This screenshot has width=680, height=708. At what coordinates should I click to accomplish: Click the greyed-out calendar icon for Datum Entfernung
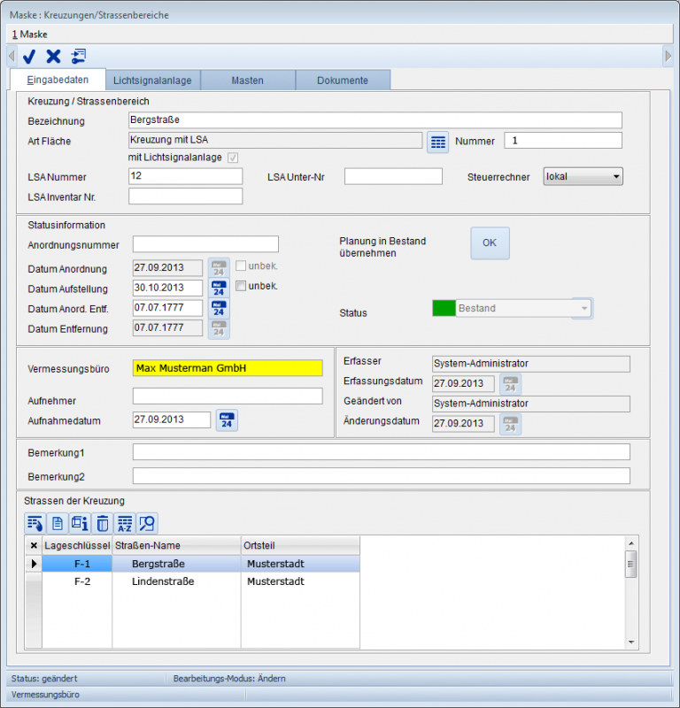click(219, 328)
